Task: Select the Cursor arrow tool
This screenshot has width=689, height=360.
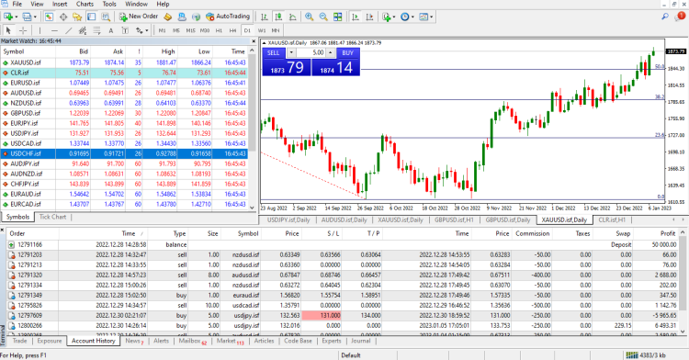Action: click(8, 30)
